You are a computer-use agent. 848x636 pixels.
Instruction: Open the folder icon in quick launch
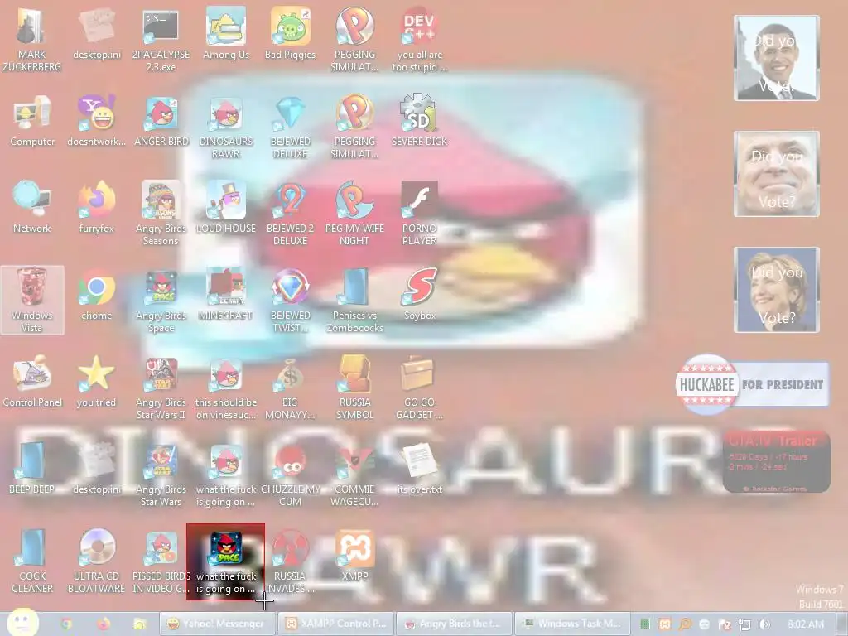pos(139,624)
